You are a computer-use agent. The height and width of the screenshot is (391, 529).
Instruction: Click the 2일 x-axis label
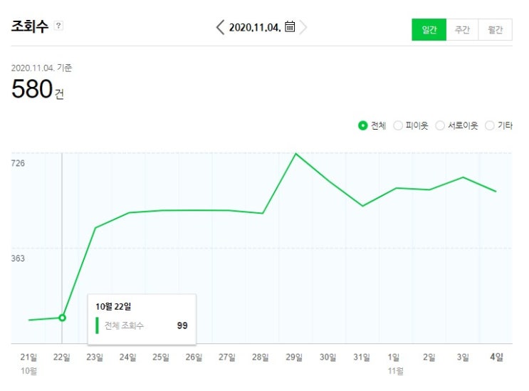click(429, 357)
